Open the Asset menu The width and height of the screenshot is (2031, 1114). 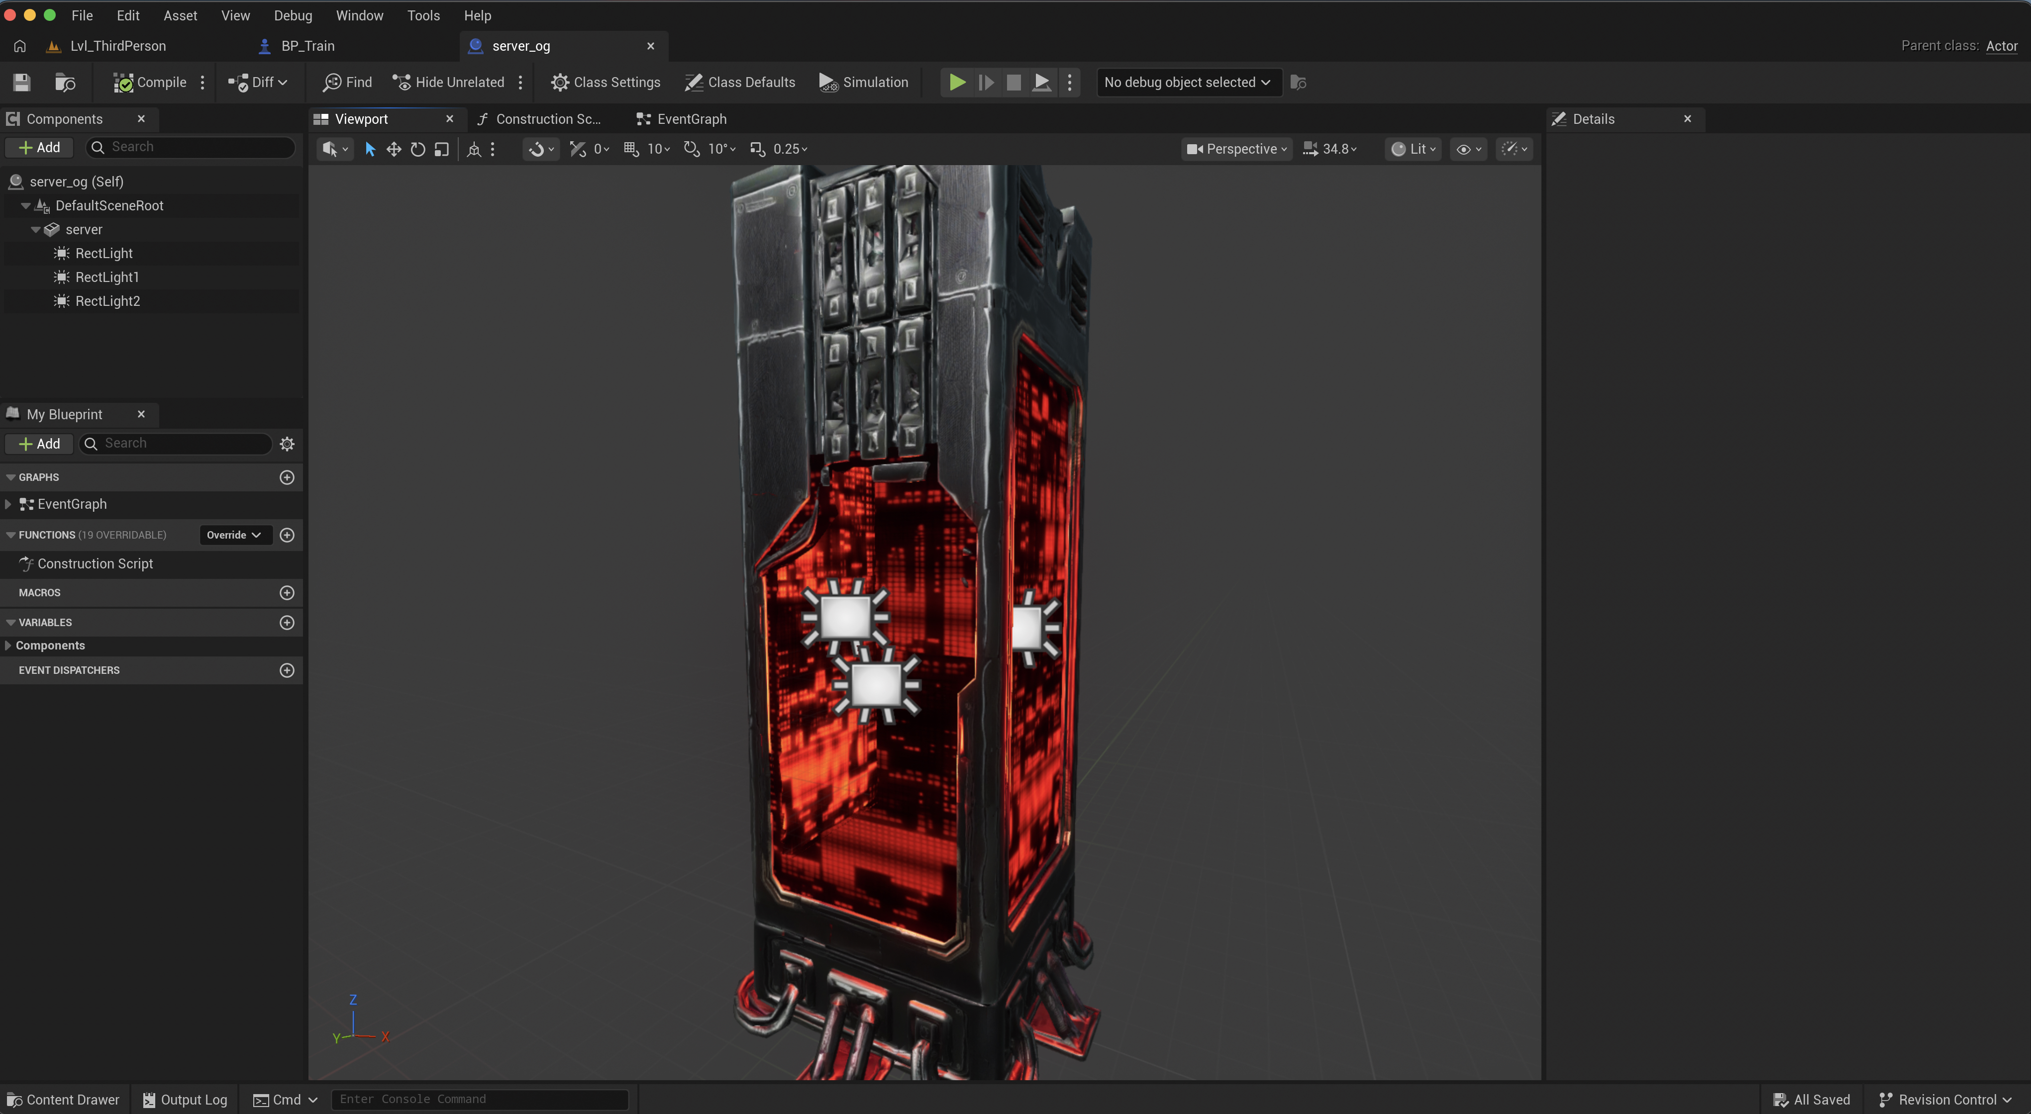click(x=180, y=15)
